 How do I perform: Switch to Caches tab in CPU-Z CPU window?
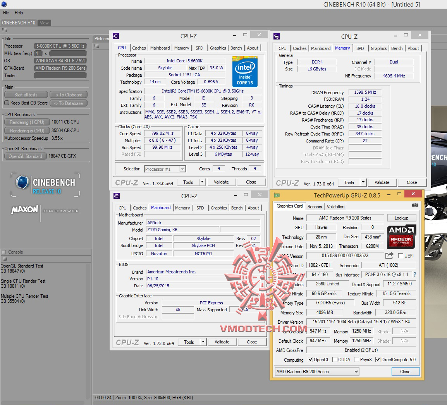click(139, 48)
